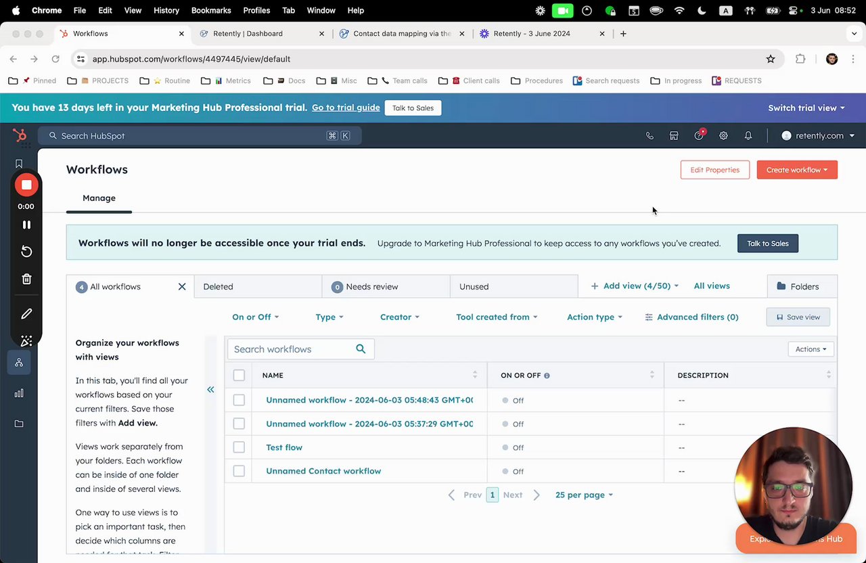Open the help icon with red badge
The image size is (866, 563).
(699, 135)
